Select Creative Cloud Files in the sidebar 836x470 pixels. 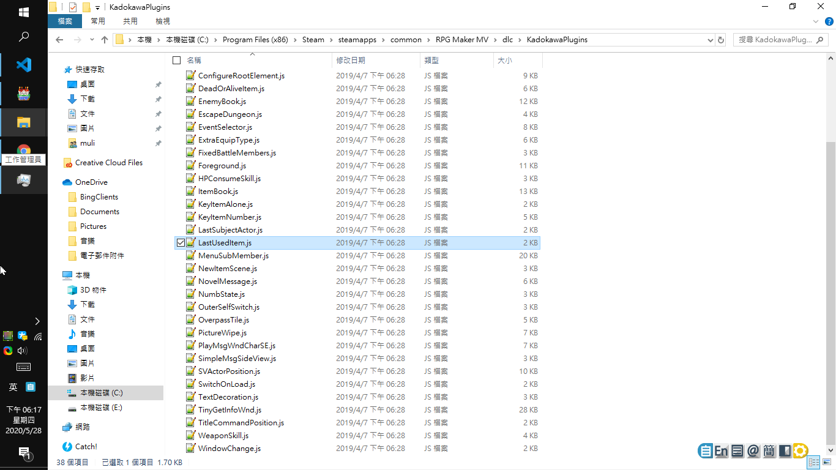[108, 163]
